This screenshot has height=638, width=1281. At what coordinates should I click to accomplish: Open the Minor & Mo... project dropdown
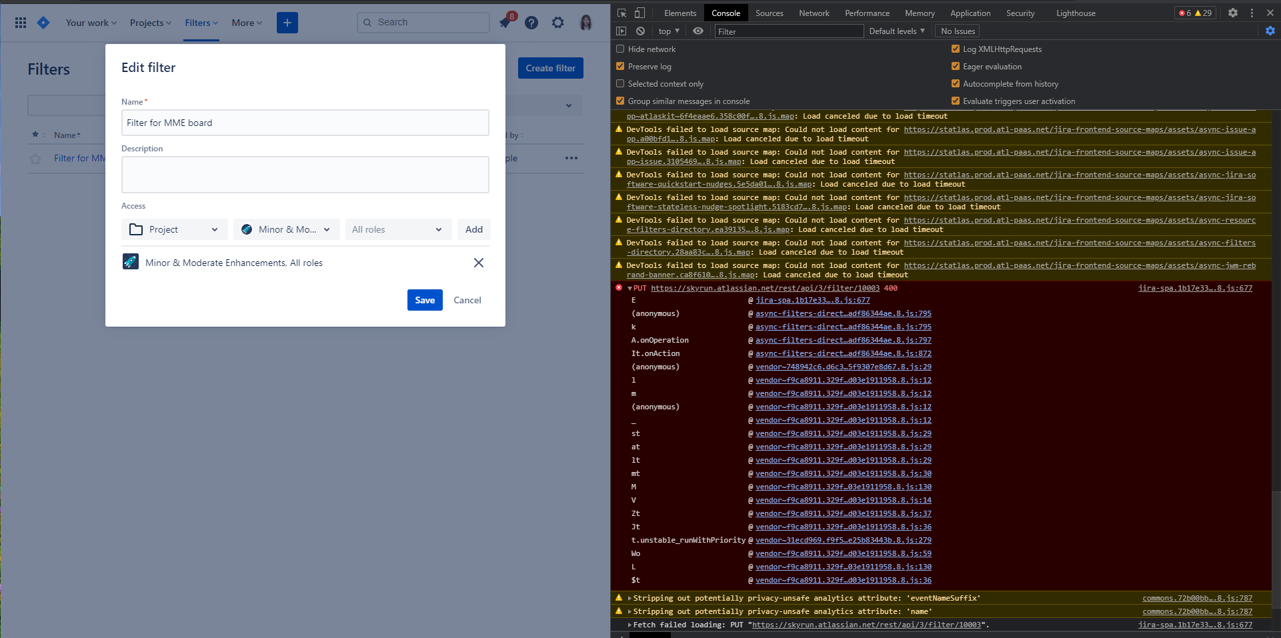pyautogui.click(x=287, y=229)
